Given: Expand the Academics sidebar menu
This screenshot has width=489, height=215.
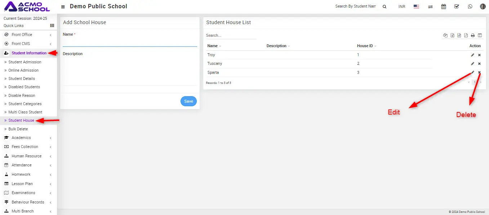Looking at the screenshot, I should pos(21,138).
